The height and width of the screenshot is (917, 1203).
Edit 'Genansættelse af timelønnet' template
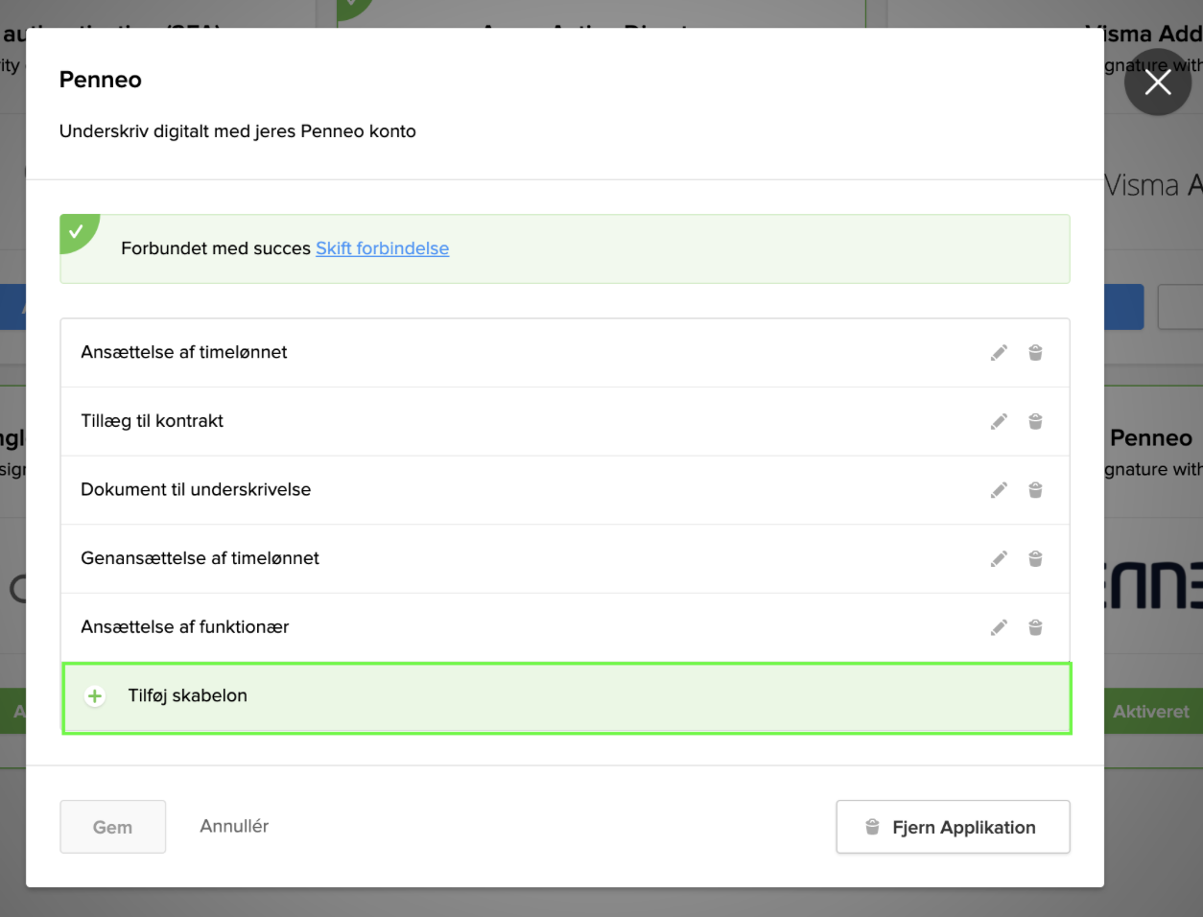pos(999,559)
